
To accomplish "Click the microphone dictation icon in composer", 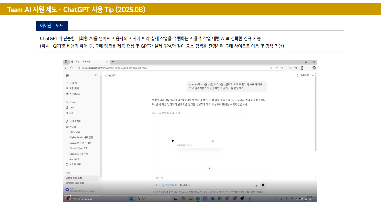I will (x=256, y=185).
